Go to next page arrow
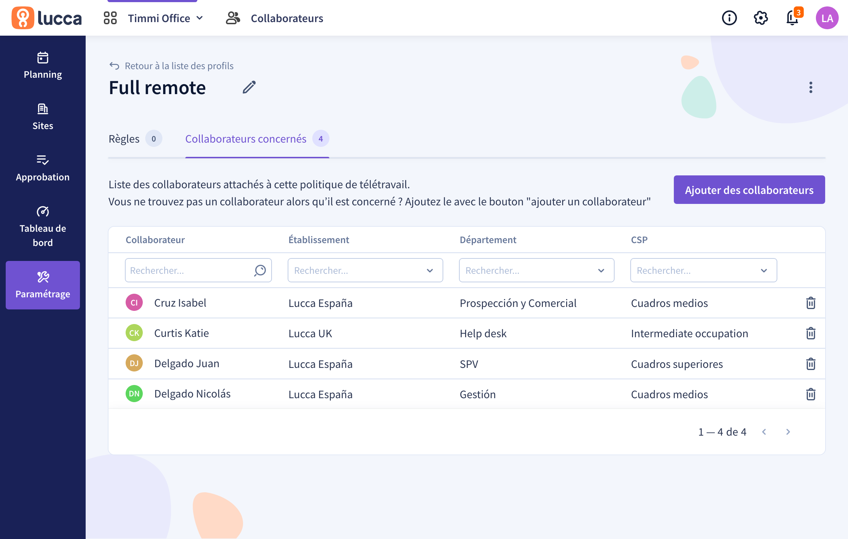 pos(788,432)
